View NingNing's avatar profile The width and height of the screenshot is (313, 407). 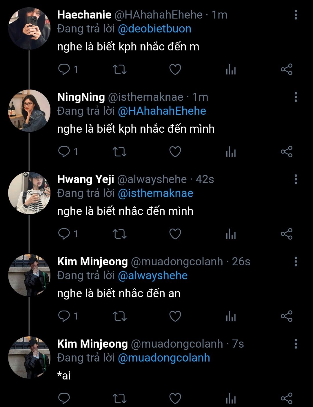click(x=29, y=111)
